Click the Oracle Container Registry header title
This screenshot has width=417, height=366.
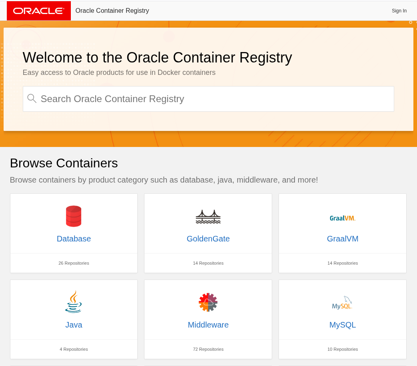tap(112, 11)
